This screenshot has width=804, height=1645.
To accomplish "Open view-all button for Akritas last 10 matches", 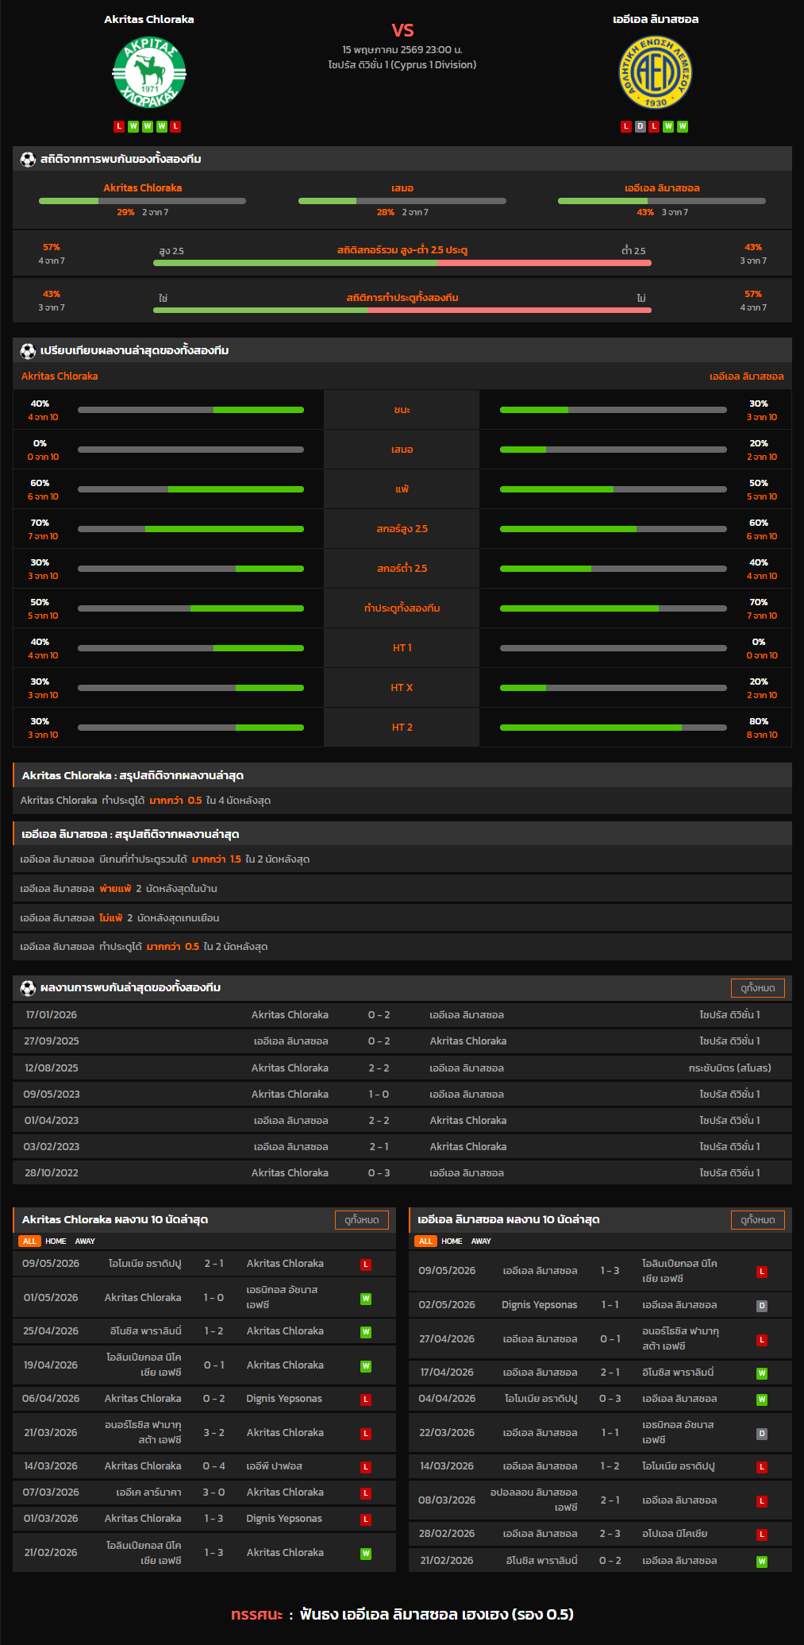I will click(x=362, y=1220).
